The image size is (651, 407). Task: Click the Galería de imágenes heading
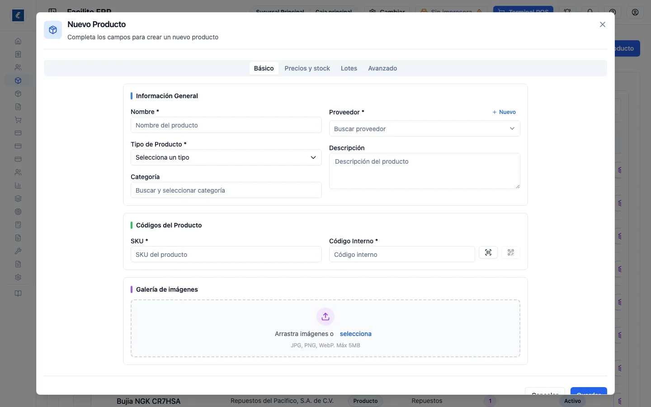point(167,289)
